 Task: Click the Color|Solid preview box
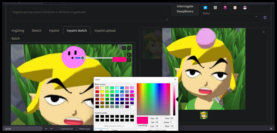click(142, 120)
